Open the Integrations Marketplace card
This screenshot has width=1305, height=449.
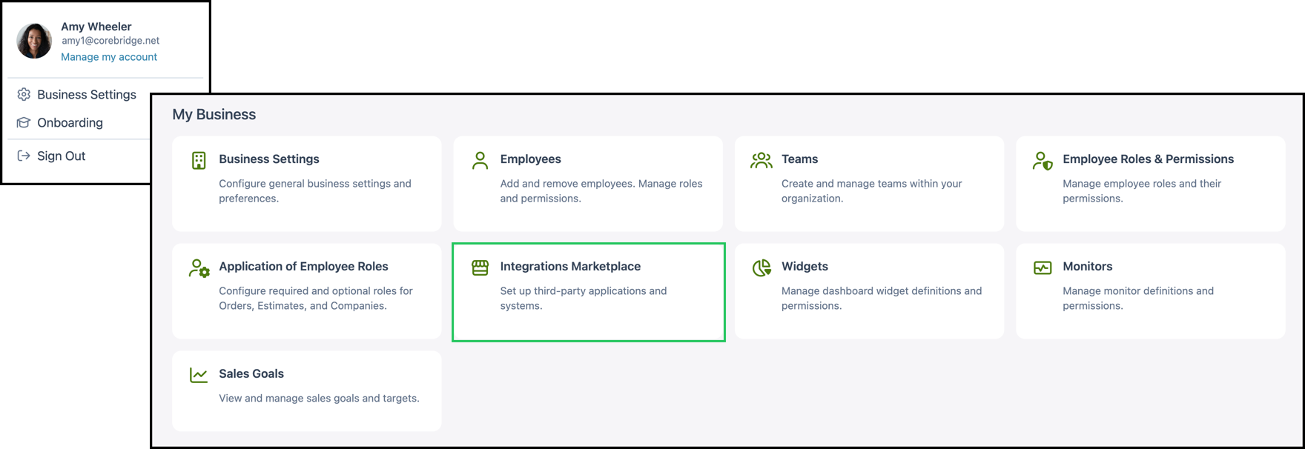[x=588, y=291]
